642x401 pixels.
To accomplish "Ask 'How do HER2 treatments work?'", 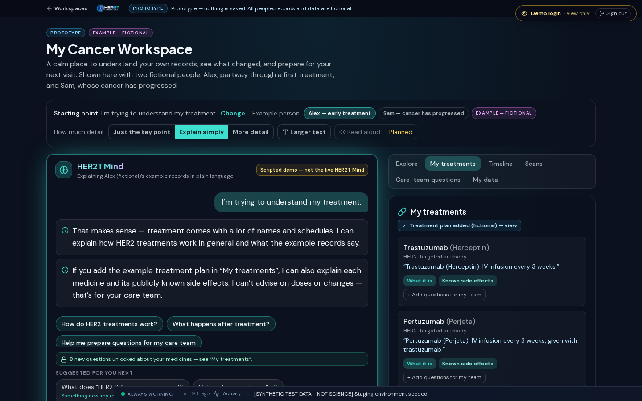I will [x=109, y=324].
